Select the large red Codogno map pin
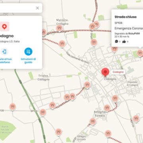This screenshot has width=143, height=143. point(105,72)
